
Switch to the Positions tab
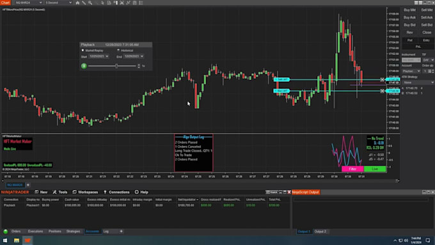pyautogui.click(x=54, y=232)
